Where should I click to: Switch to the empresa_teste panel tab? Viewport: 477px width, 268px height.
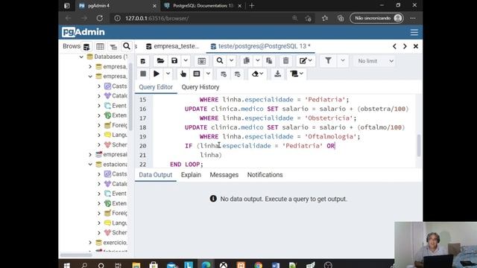pyautogui.click(x=172, y=46)
